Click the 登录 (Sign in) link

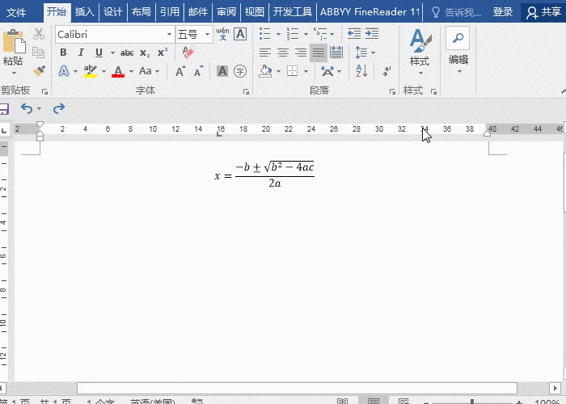pos(502,12)
